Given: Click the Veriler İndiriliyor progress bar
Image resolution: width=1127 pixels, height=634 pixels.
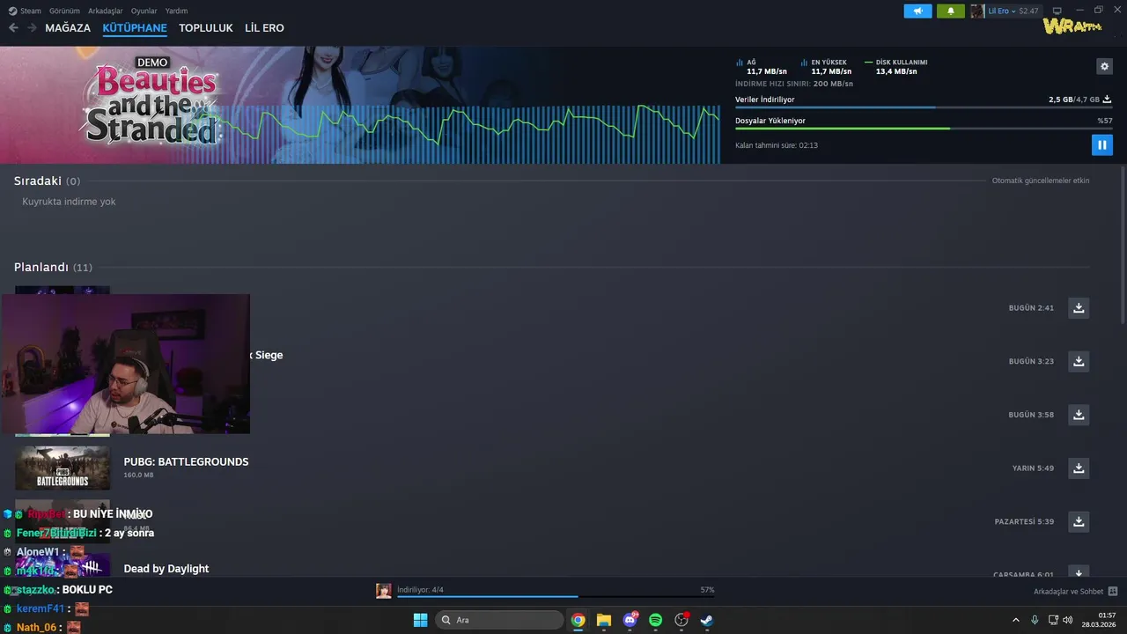Looking at the screenshot, I should point(924,107).
